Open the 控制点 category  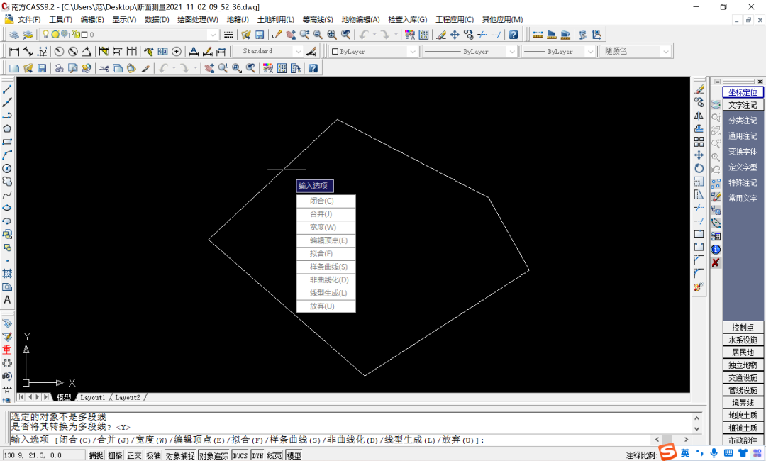[743, 327]
